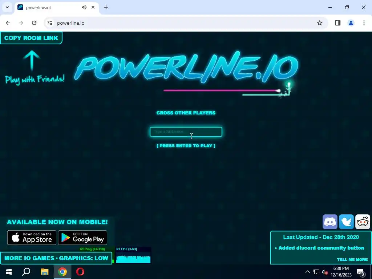The height and width of the screenshot is (279, 372).
Task: Click the FPS graph panel
Action: click(133, 255)
